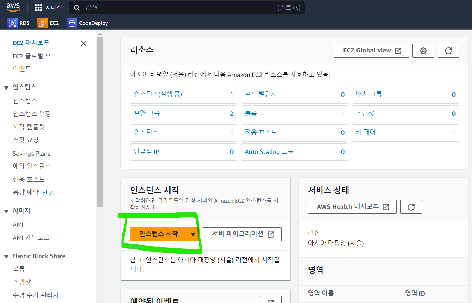Viewport: 472px width, 303px height.
Task: Open 볼륨 resource card
Action: pyautogui.click(x=294, y=114)
